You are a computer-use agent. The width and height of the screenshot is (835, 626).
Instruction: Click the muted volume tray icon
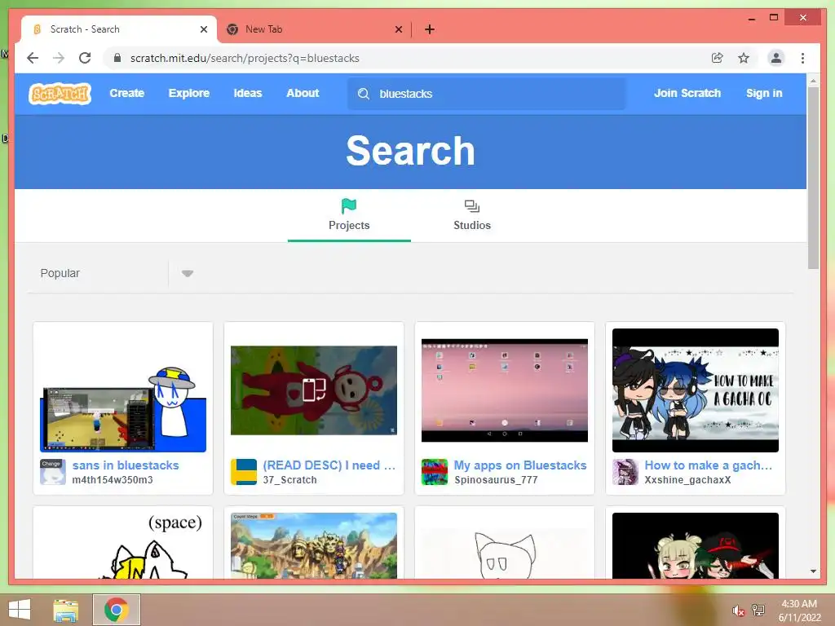tap(738, 611)
